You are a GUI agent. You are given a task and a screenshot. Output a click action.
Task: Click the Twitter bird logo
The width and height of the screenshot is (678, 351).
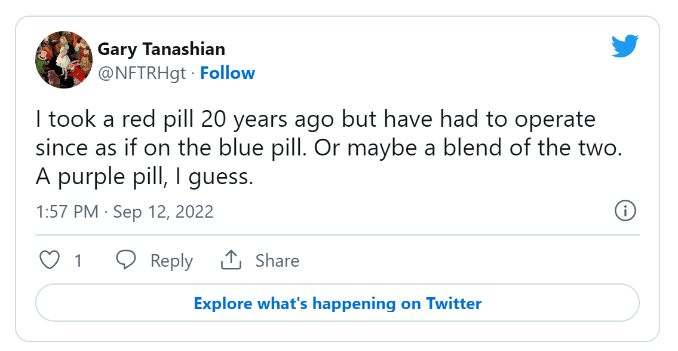(625, 46)
